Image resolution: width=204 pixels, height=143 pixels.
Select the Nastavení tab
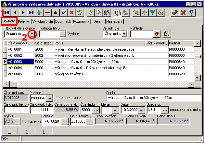pos(115,21)
